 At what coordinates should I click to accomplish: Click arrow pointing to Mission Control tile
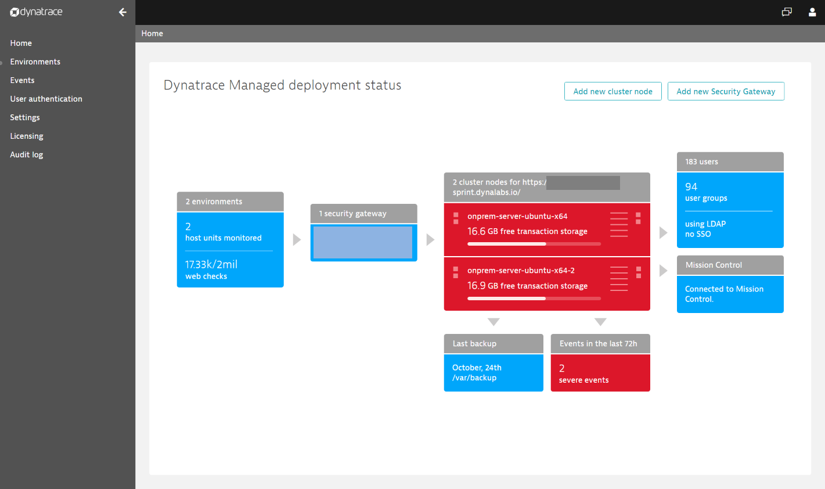click(x=663, y=271)
